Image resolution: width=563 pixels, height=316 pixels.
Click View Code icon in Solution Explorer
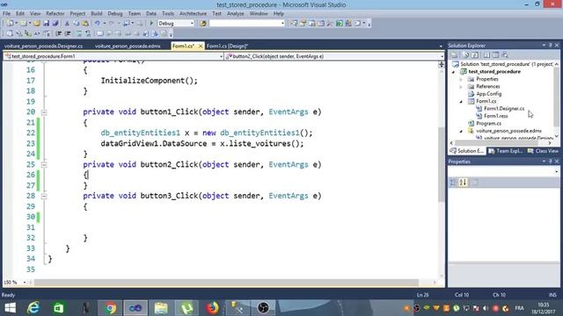click(486, 54)
